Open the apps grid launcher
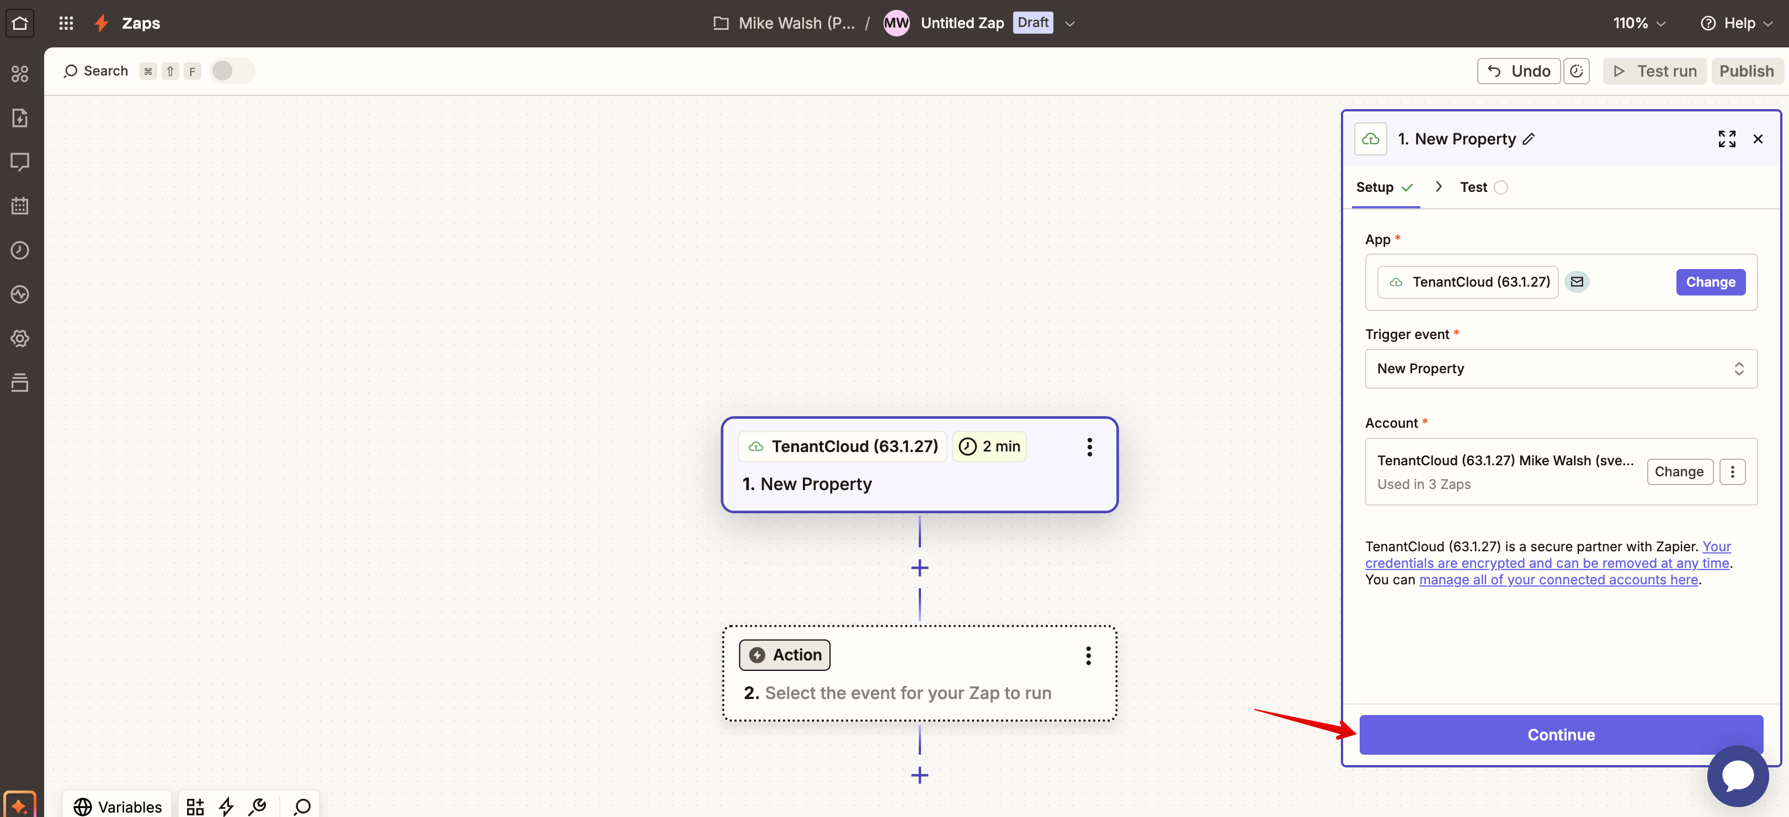This screenshot has width=1789, height=817. [66, 23]
